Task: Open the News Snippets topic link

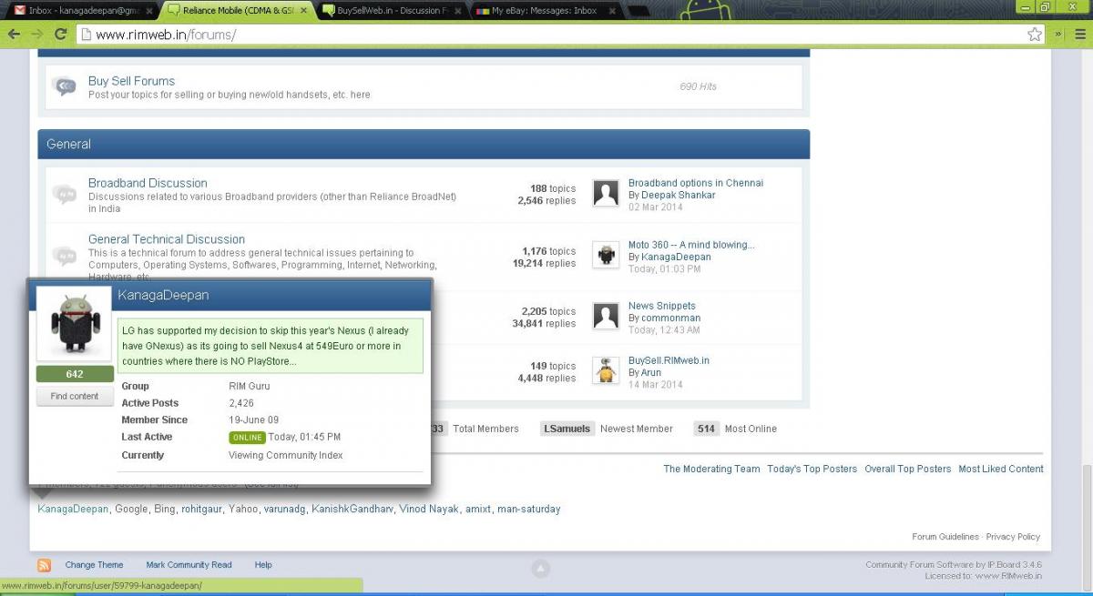Action: pyautogui.click(x=662, y=306)
